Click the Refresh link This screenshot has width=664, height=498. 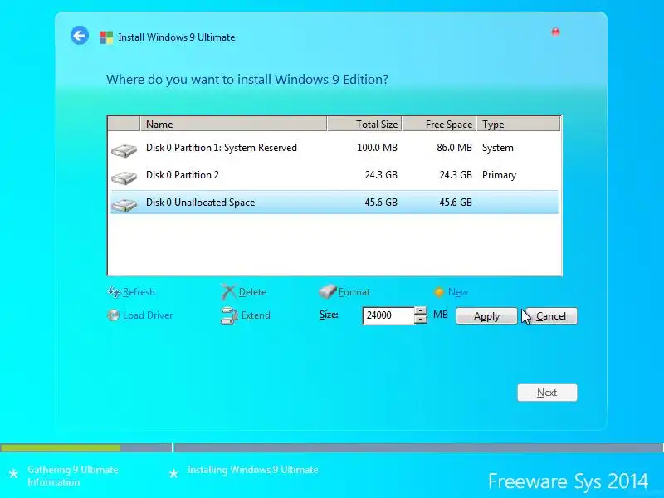click(x=139, y=292)
